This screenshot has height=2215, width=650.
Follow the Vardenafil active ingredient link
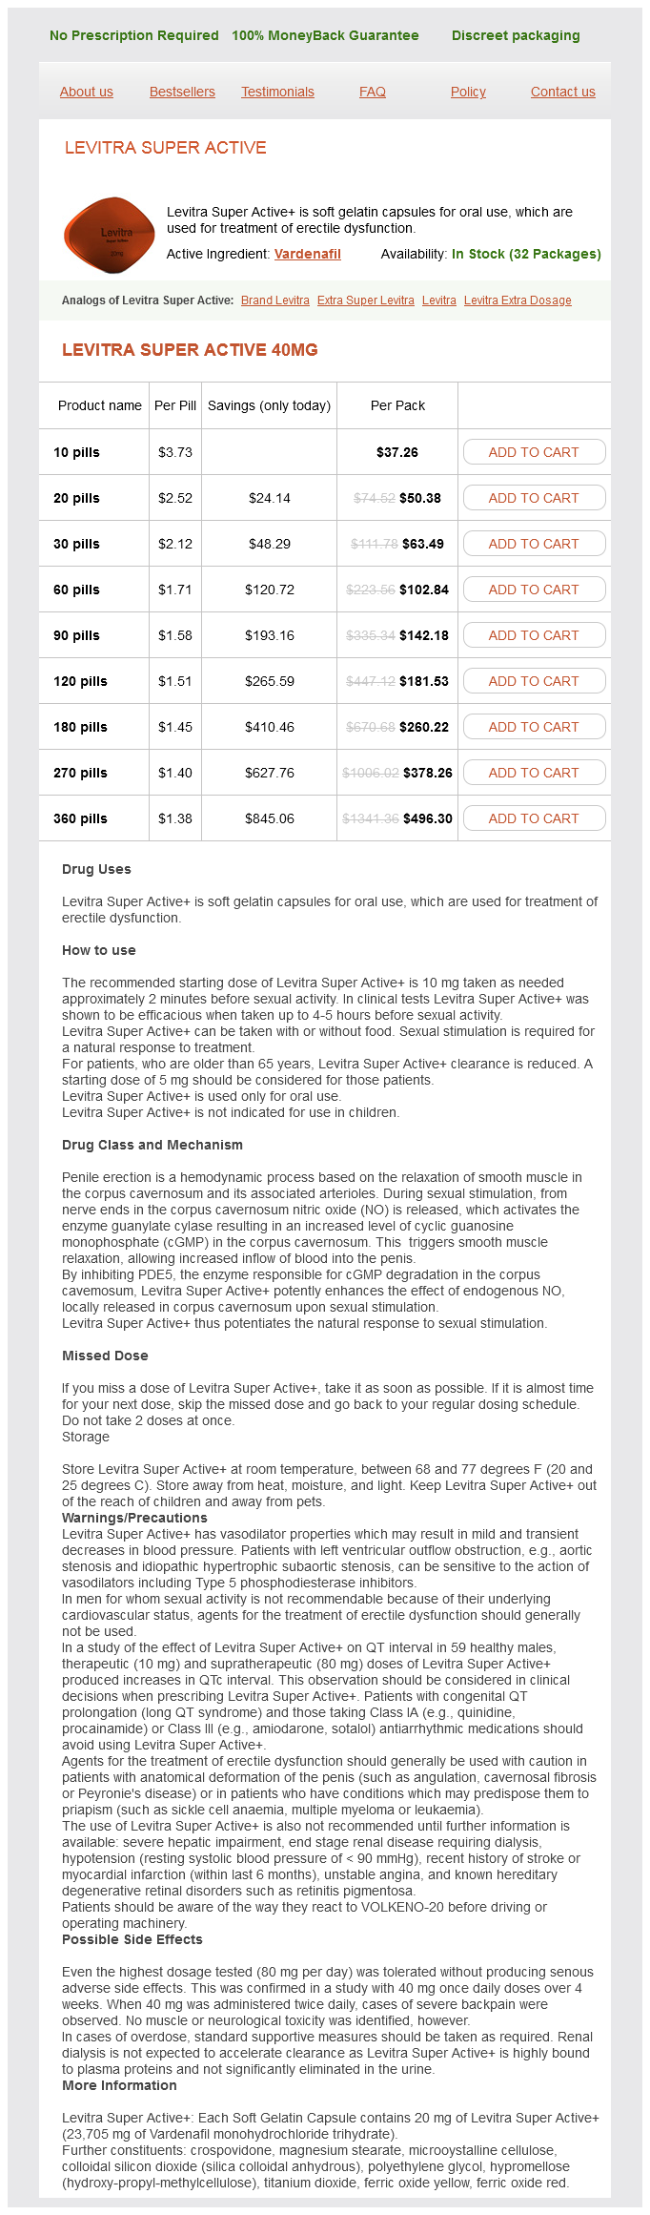click(307, 254)
